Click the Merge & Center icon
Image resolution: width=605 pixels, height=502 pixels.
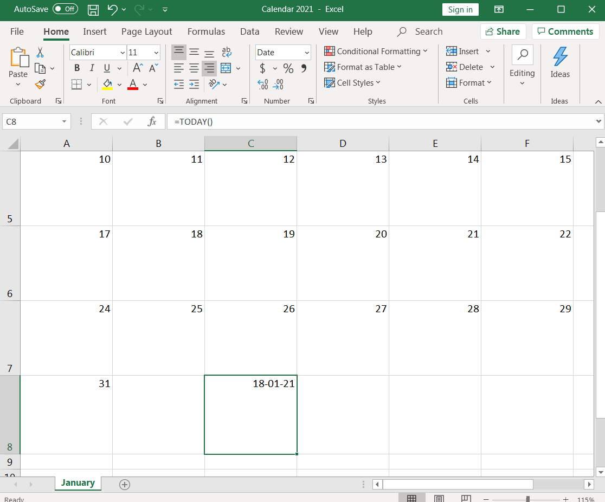(x=226, y=68)
